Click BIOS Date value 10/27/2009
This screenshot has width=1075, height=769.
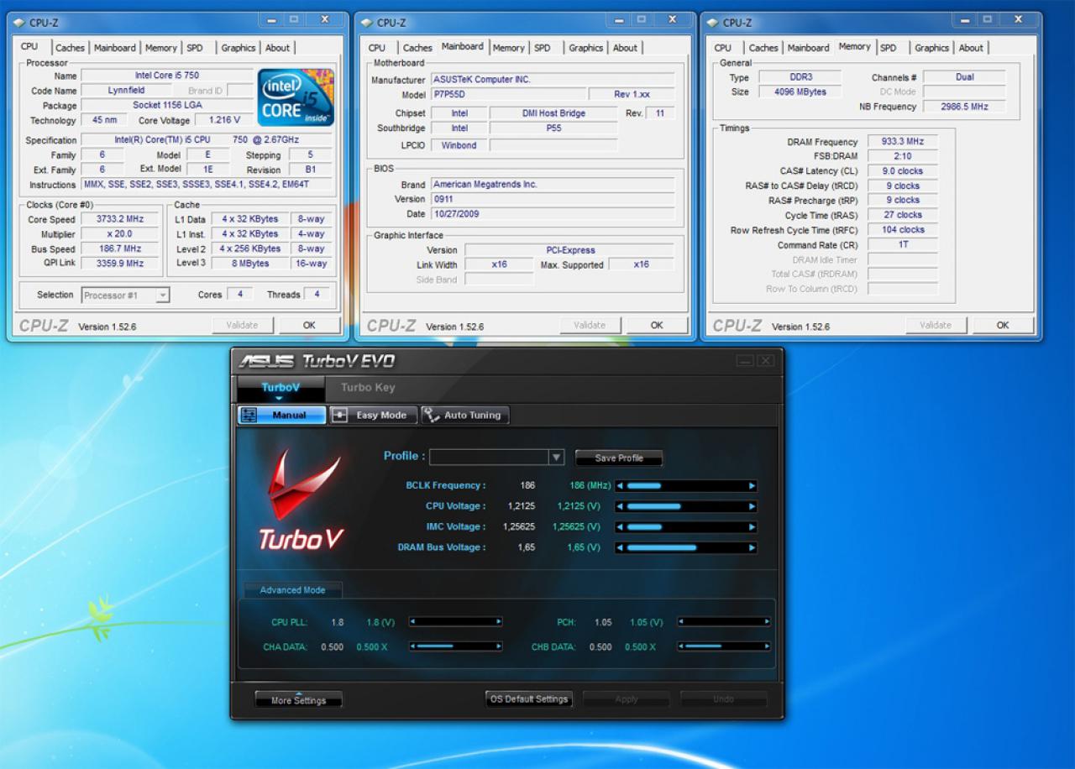(x=553, y=214)
